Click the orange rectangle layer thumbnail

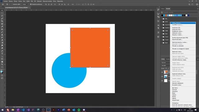(x=166, y=72)
